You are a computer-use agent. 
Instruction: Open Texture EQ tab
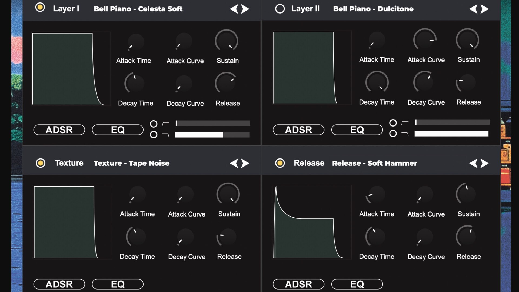pyautogui.click(x=118, y=284)
